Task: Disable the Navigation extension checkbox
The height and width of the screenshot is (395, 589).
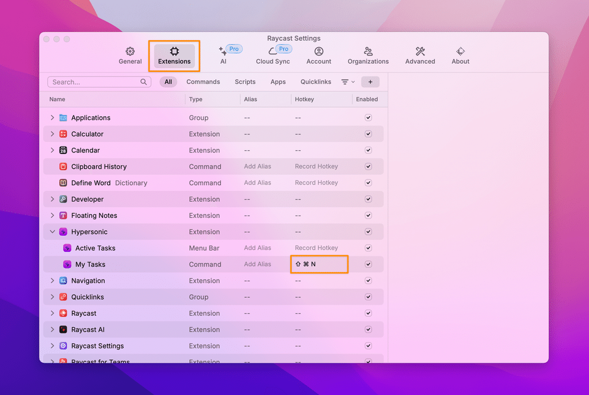Action: click(x=368, y=281)
